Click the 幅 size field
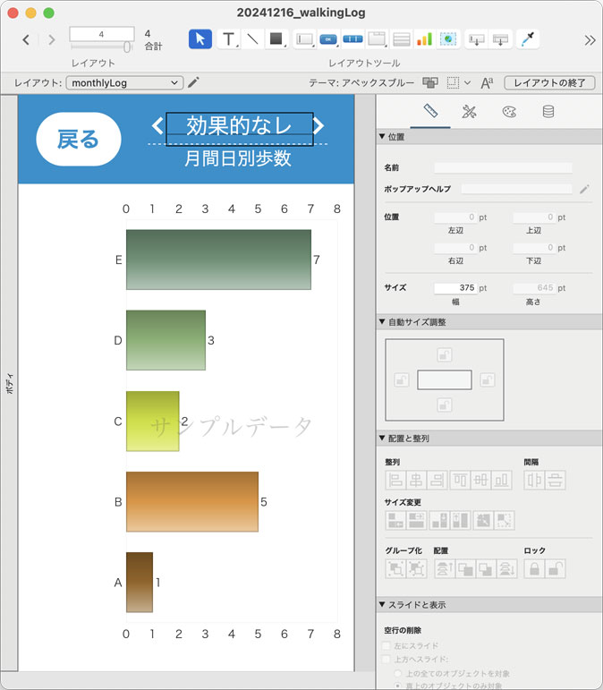The width and height of the screenshot is (603, 690). tap(455, 288)
